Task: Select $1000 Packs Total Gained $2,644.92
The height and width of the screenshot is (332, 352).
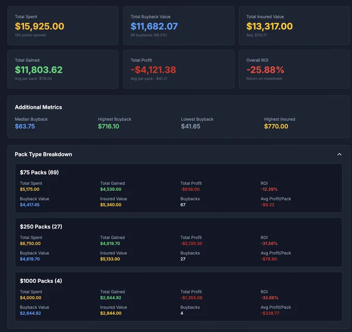Action: [x=111, y=298]
